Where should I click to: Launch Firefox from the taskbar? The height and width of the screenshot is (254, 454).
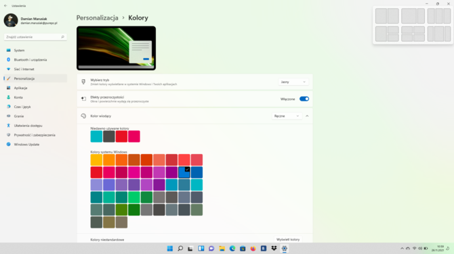pyautogui.click(x=253, y=249)
